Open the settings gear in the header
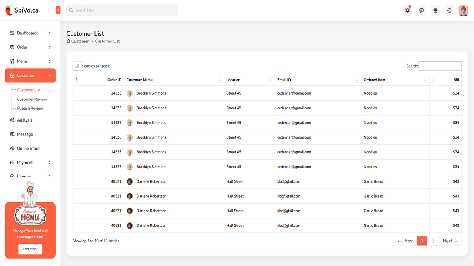This screenshot has width=474, height=266. coord(450,10)
